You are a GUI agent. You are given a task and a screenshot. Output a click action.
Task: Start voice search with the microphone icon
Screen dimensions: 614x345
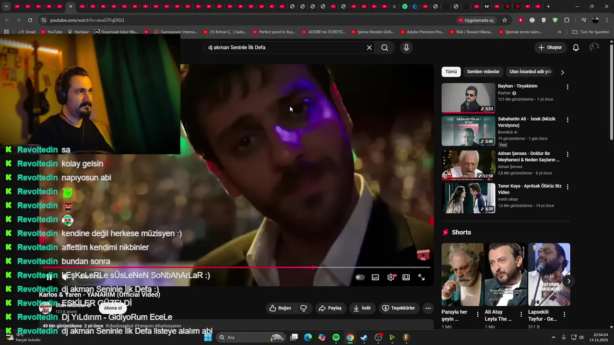406,47
